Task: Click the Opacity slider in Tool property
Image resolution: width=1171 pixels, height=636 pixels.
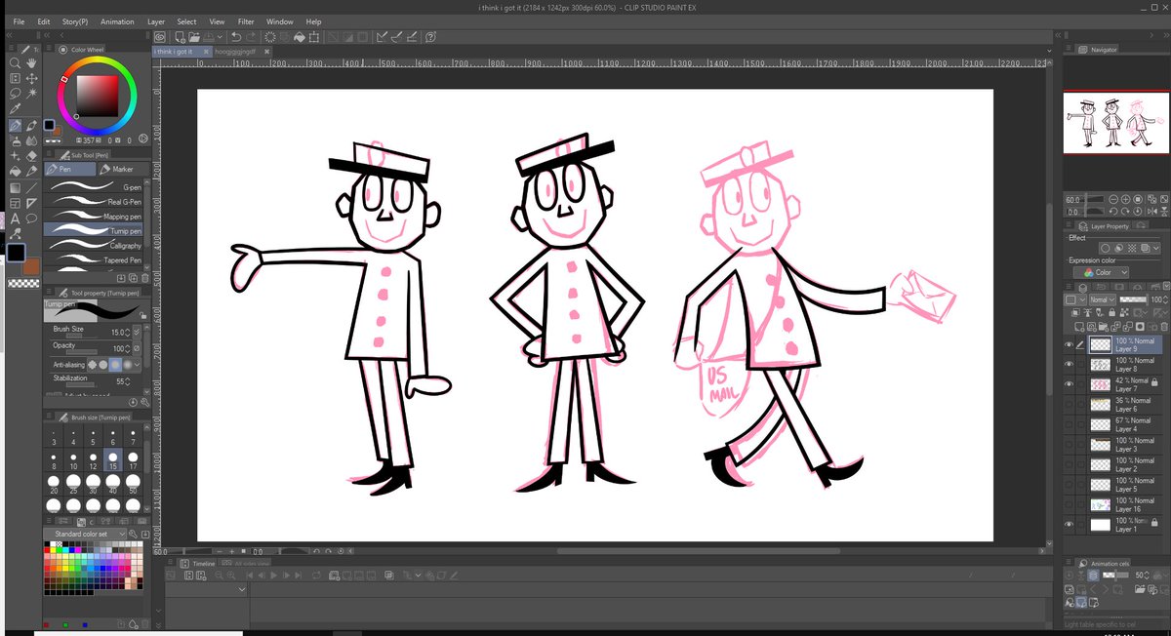Action: [81, 351]
